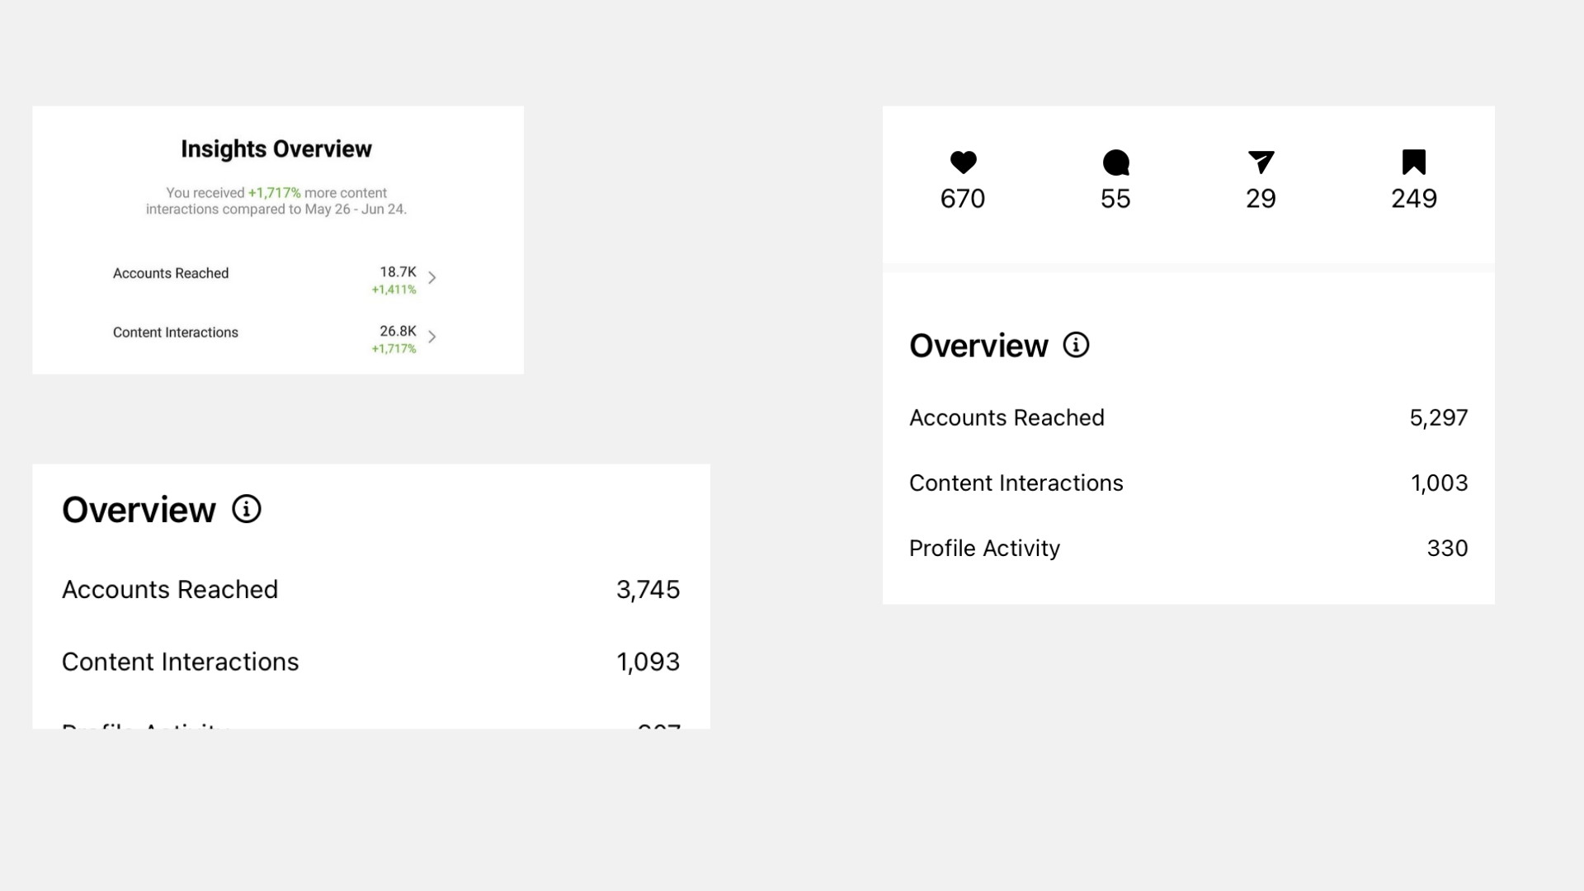
Task: Open info icon beside Overview above 3,745
Action: tap(246, 509)
